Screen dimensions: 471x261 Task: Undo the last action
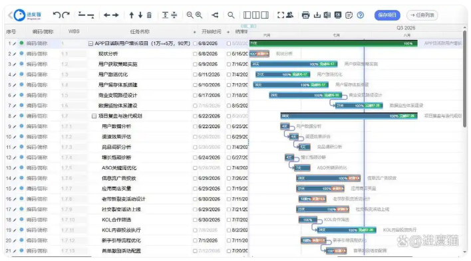pos(57,15)
